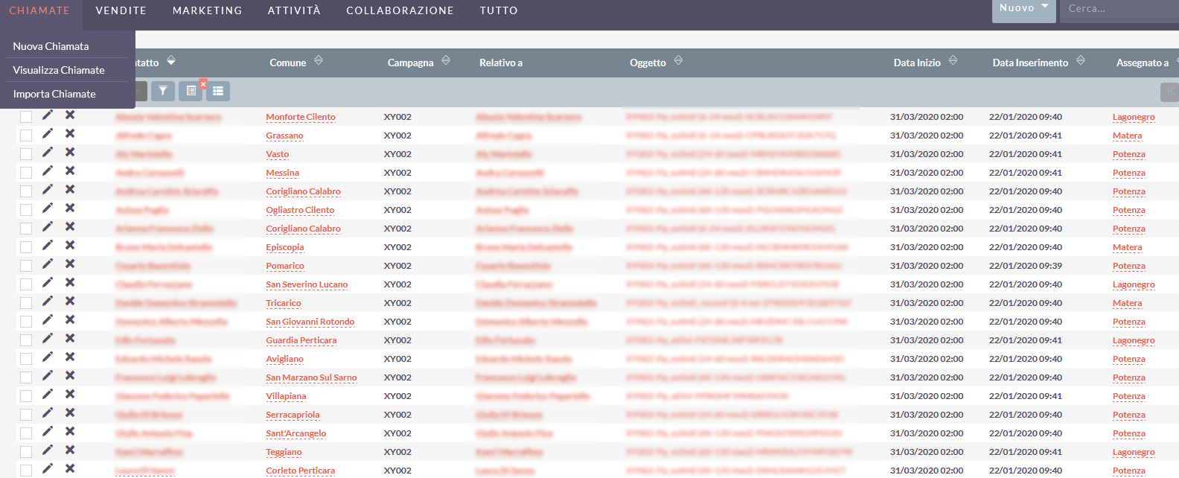This screenshot has height=478, width=1179.
Task: Open the Nuovo dropdown button
Action: 1023,9
